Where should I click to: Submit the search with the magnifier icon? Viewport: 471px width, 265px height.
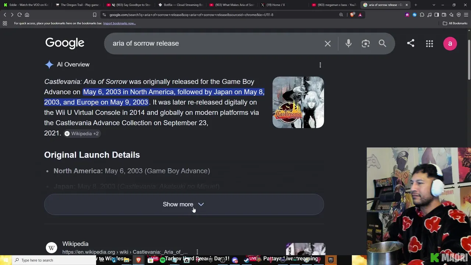pos(382,43)
